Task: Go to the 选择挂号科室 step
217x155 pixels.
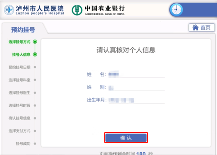Action: [19, 80]
